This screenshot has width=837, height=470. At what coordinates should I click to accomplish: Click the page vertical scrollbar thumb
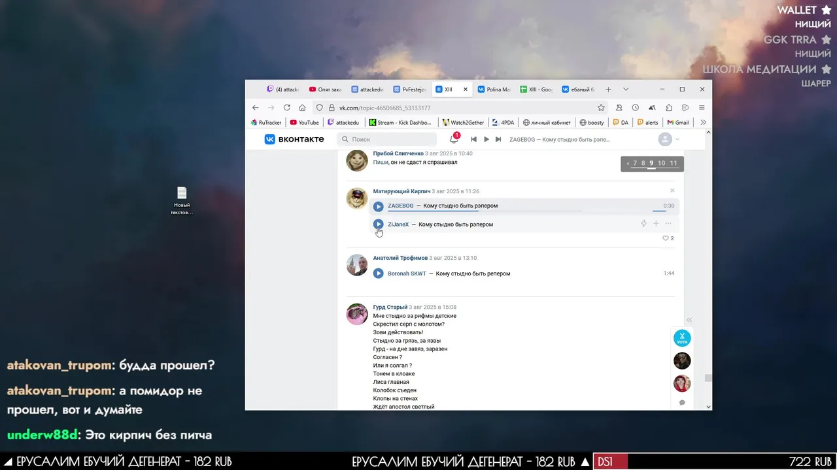[x=708, y=377]
